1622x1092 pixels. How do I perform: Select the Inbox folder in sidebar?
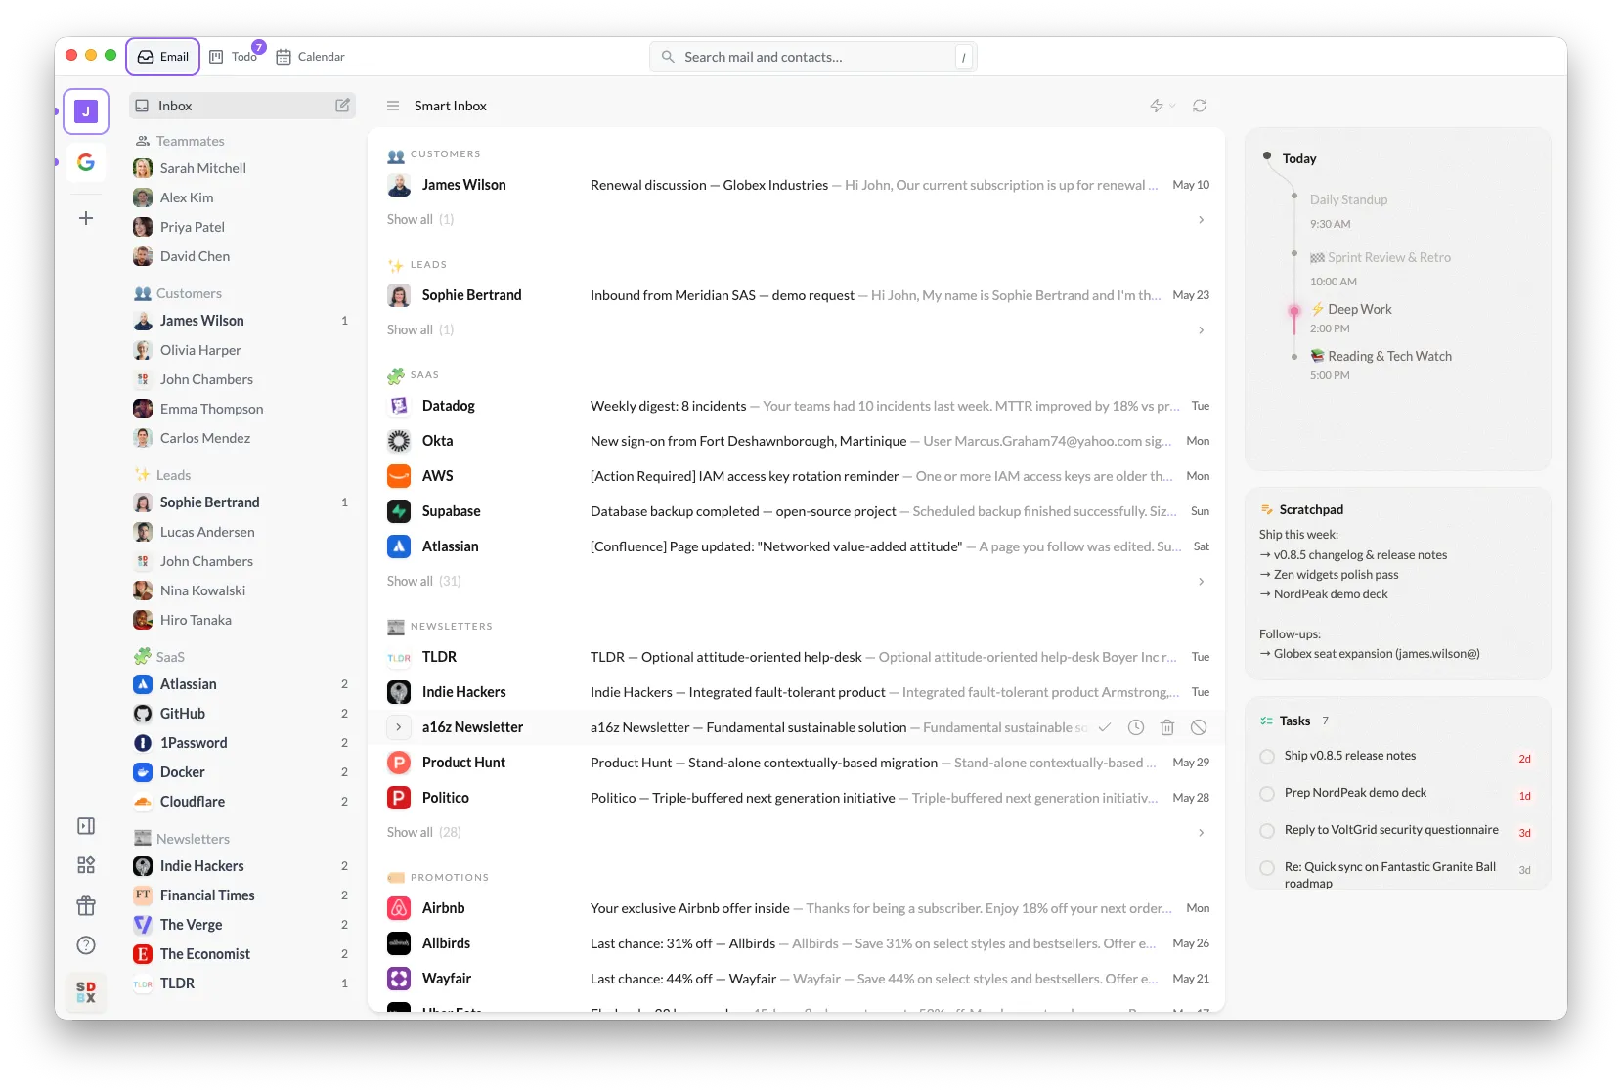pyautogui.click(x=242, y=106)
